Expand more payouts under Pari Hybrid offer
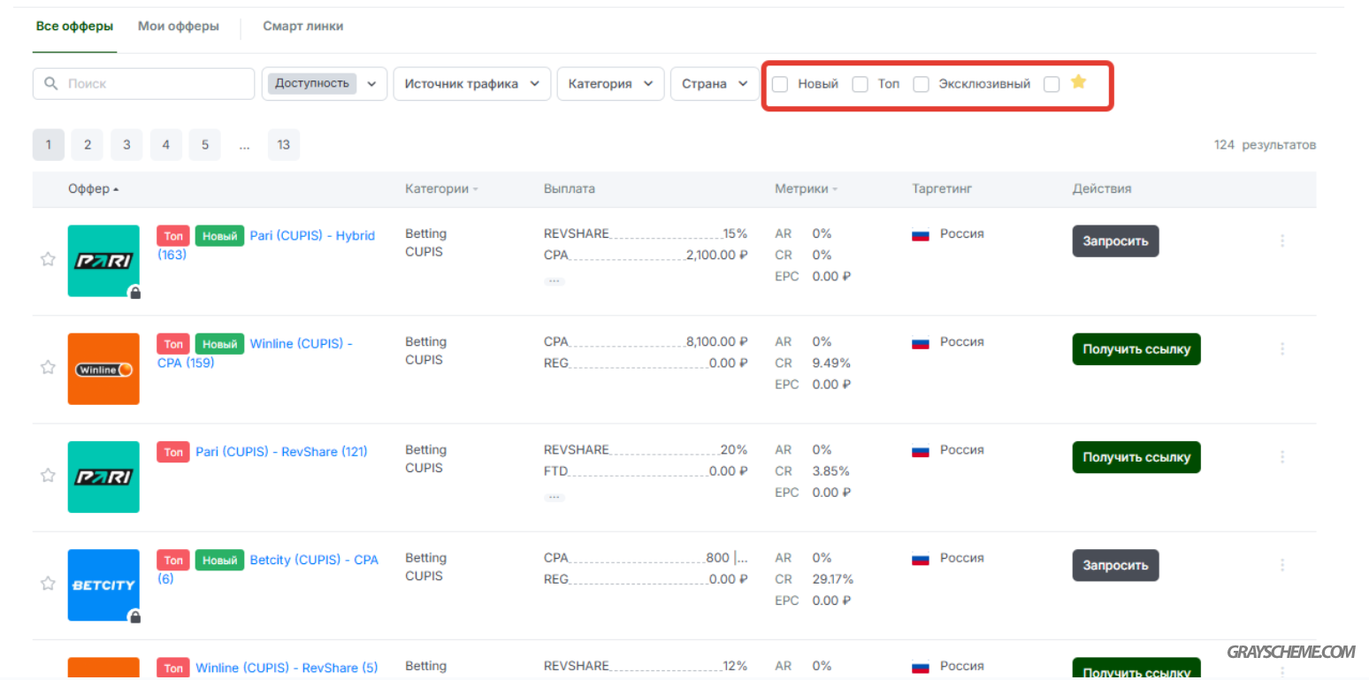The height and width of the screenshot is (680, 1369). point(554,280)
